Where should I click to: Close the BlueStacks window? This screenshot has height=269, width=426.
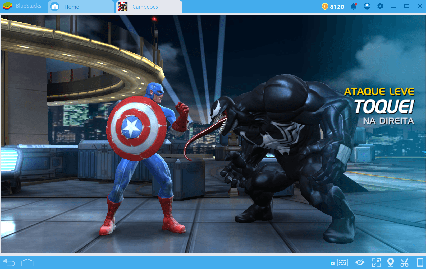[x=420, y=6]
